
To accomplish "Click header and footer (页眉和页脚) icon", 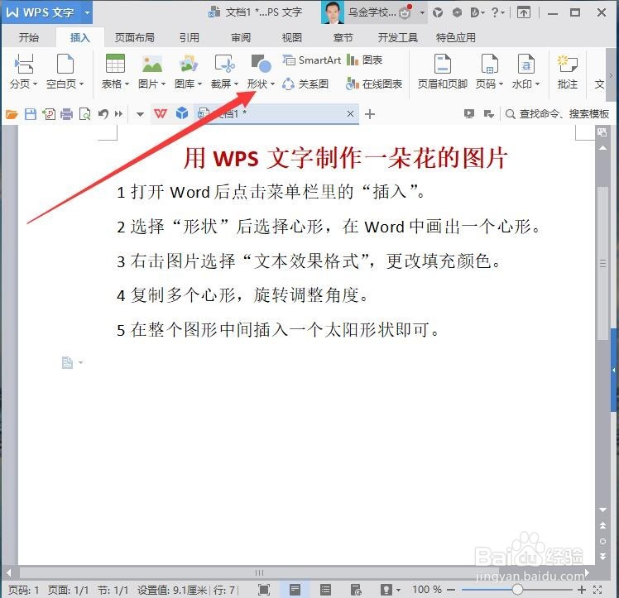I will pos(442,64).
